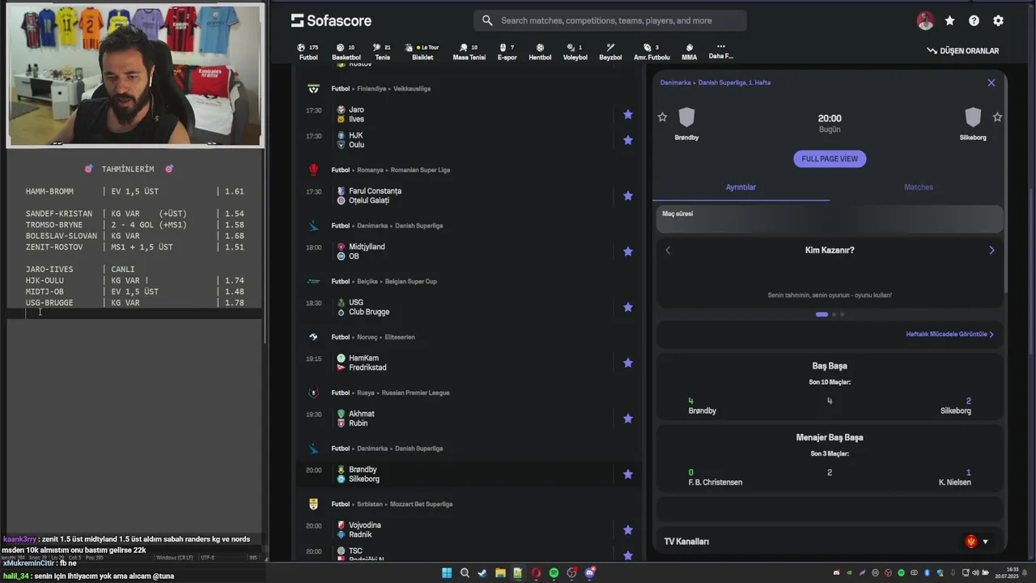Close the match details panel
The image size is (1036, 583).
tap(991, 83)
